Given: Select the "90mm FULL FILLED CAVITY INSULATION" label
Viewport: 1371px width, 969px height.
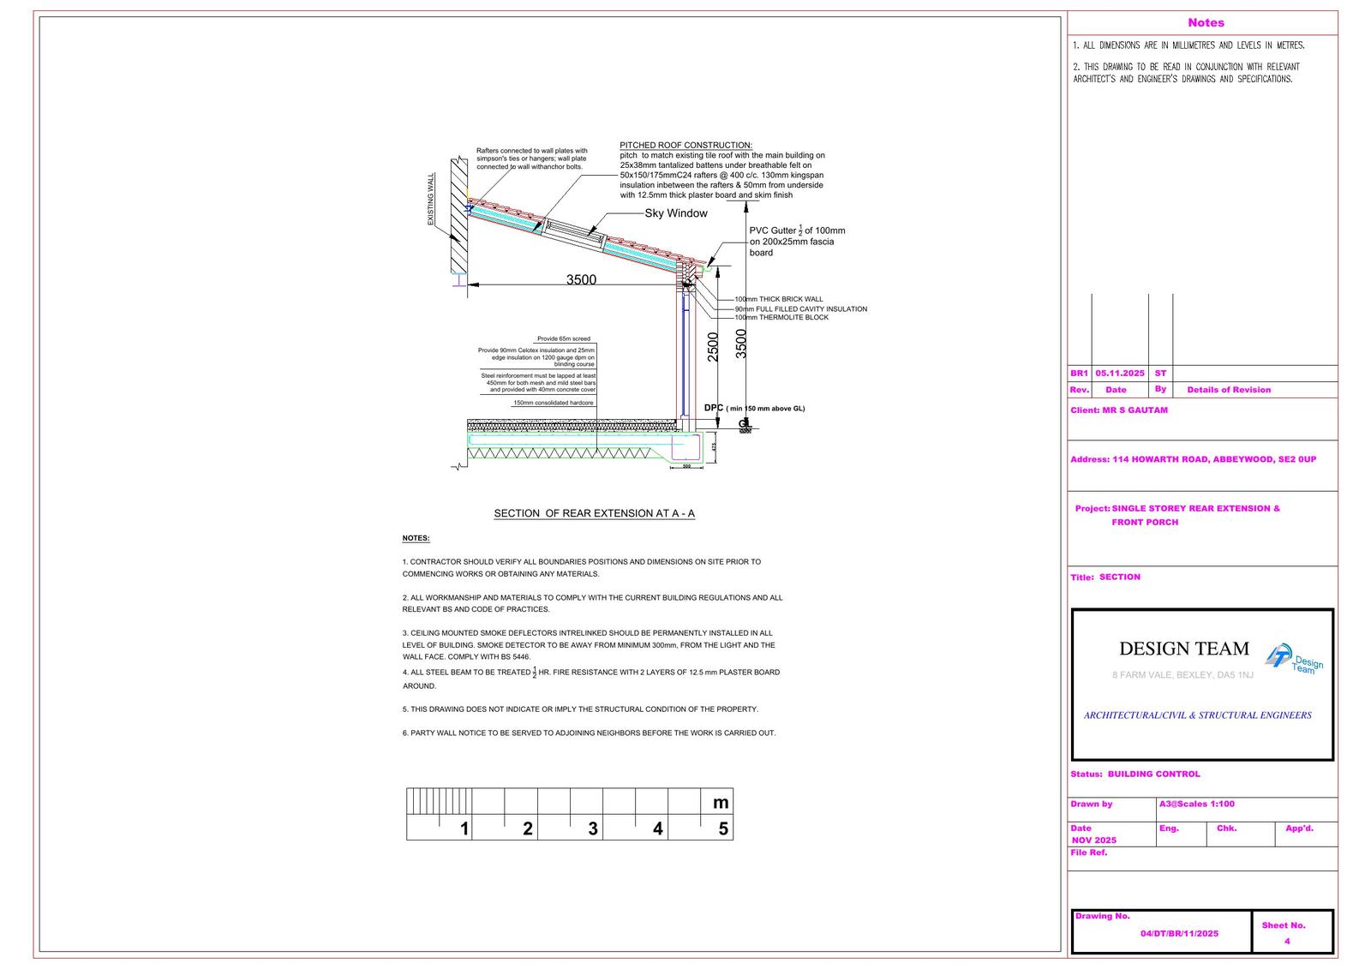Looking at the screenshot, I should click(800, 308).
